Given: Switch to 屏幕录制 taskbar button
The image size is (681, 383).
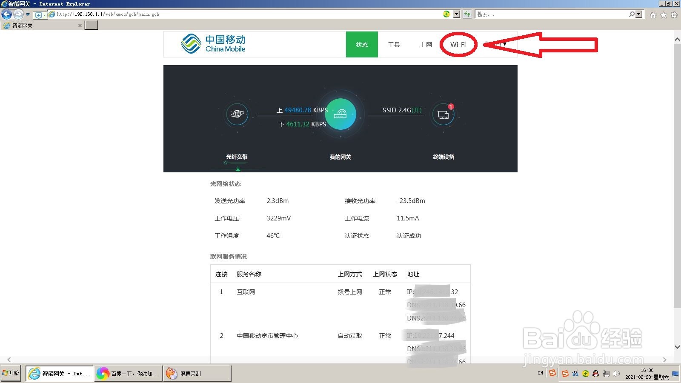Looking at the screenshot, I should pyautogui.click(x=197, y=374).
